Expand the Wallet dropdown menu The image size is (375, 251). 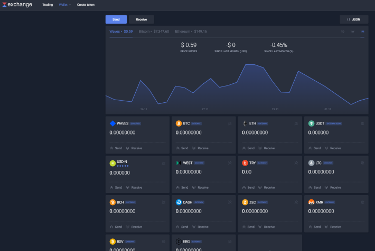point(65,5)
